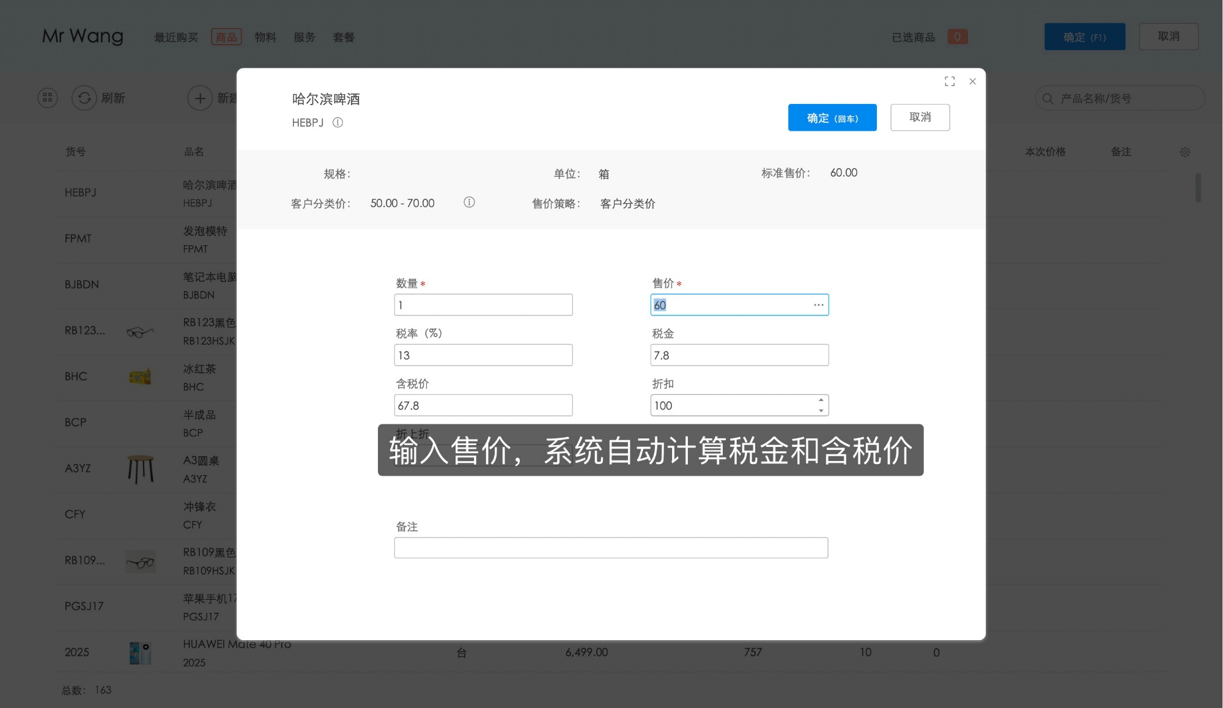This screenshot has height=708, width=1223.
Task: Click the 产品名称/货号 search box
Action: pos(1120,98)
